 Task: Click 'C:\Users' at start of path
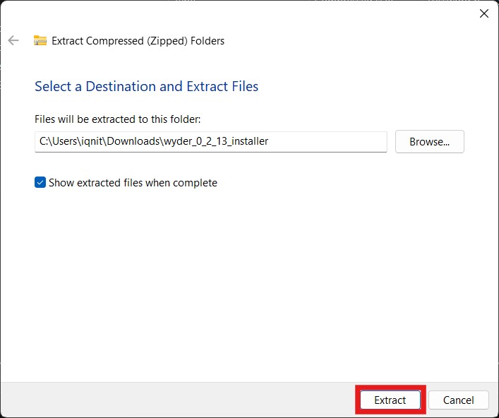[55, 142]
